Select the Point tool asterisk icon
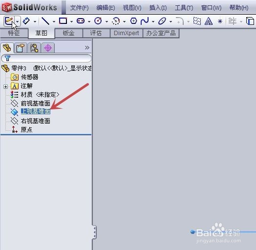Screen dimensions: 256x250 pos(220,21)
